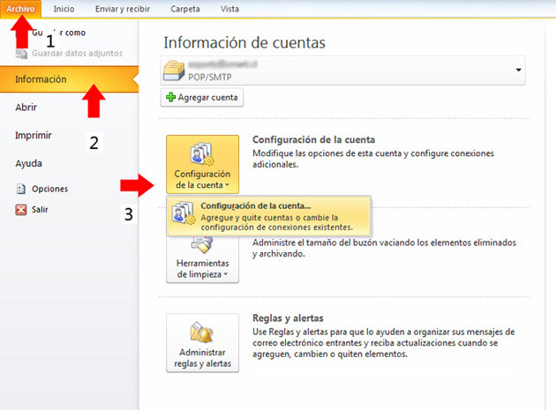Click Salir to exit Outlook
This screenshot has width=556, height=410.
40,210
